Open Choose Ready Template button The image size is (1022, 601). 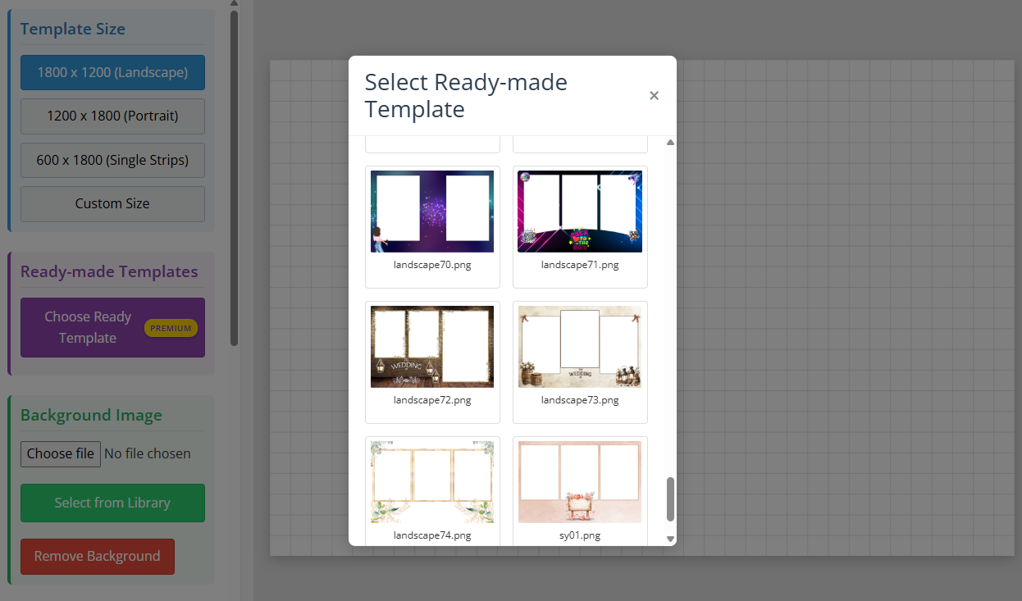pyautogui.click(x=112, y=327)
